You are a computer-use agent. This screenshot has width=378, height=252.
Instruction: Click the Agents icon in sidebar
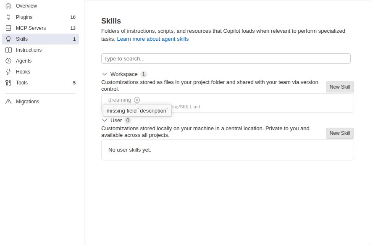tap(8, 61)
